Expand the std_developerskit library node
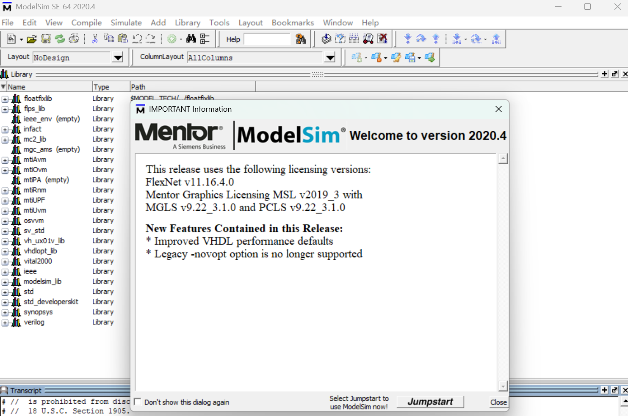Screen dimensions: 628x416 5,302
